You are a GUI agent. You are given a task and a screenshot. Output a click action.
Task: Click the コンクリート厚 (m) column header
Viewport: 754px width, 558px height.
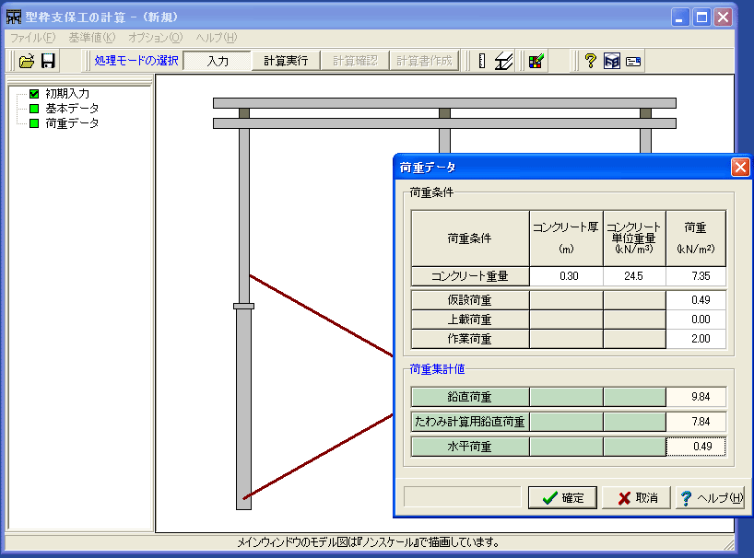click(x=566, y=238)
